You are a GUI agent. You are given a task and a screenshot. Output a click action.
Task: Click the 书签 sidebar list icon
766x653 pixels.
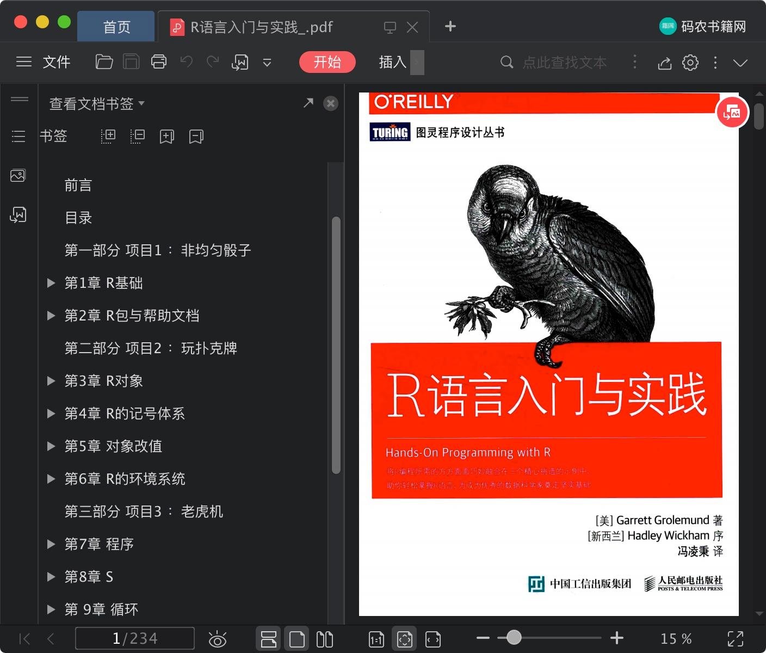(18, 136)
